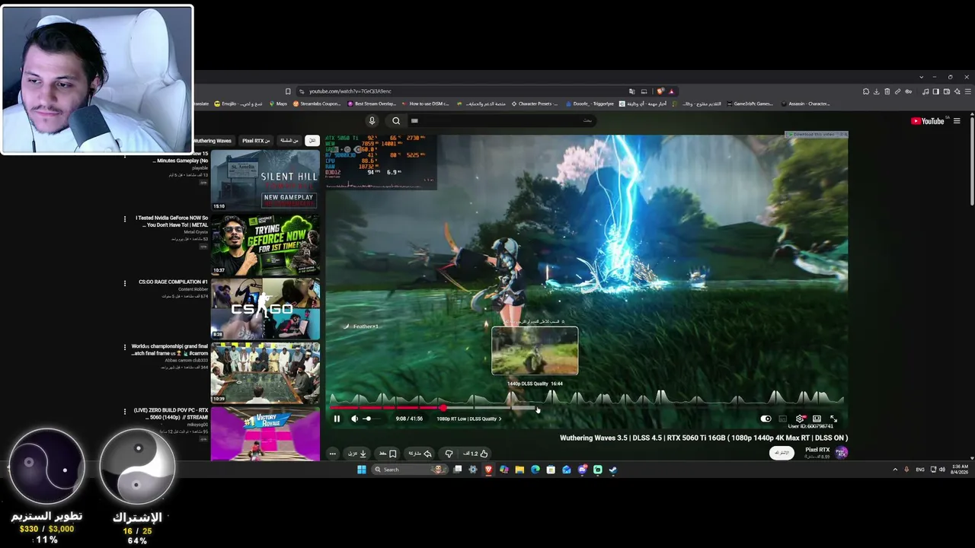Open the Pixel RTX channel avatar
This screenshot has height=548, width=975.
pyautogui.click(x=841, y=453)
